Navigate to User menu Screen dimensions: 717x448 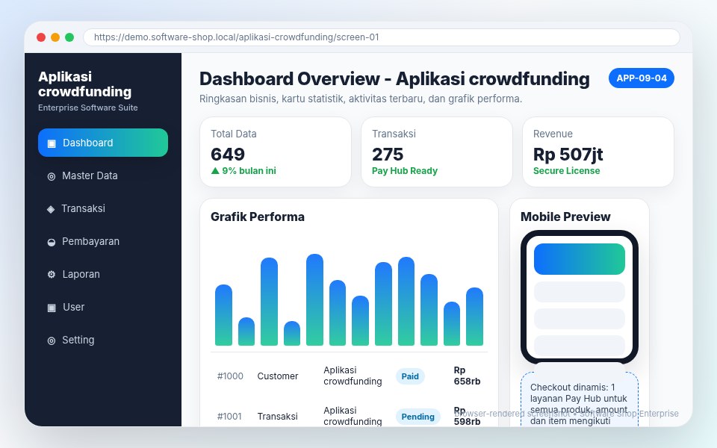point(103,307)
